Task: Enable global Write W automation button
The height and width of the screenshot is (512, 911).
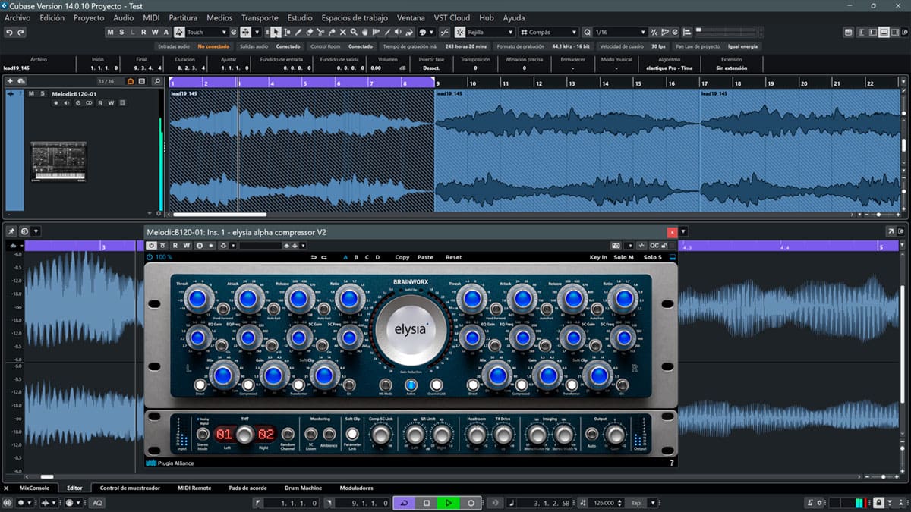Action: [x=154, y=32]
